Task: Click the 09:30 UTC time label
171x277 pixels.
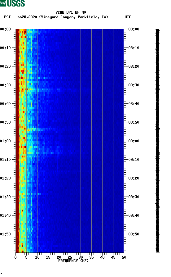Action: point(134,197)
